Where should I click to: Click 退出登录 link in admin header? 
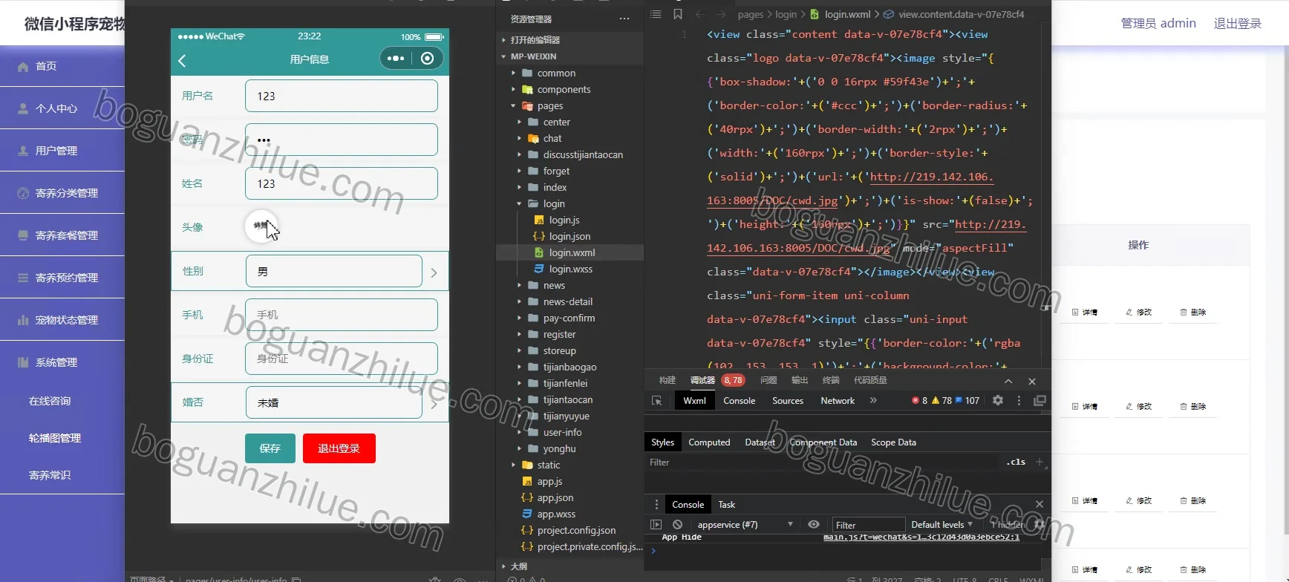pyautogui.click(x=1237, y=24)
